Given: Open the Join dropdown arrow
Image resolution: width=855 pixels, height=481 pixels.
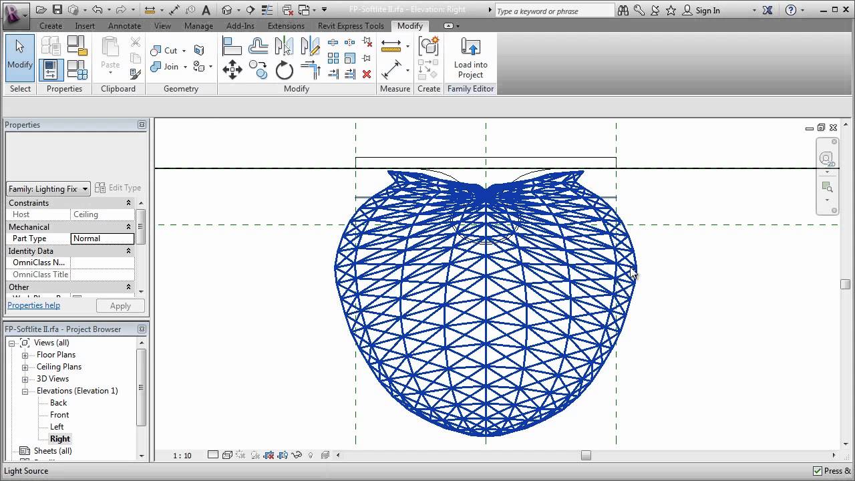Looking at the screenshot, I should tap(185, 67).
